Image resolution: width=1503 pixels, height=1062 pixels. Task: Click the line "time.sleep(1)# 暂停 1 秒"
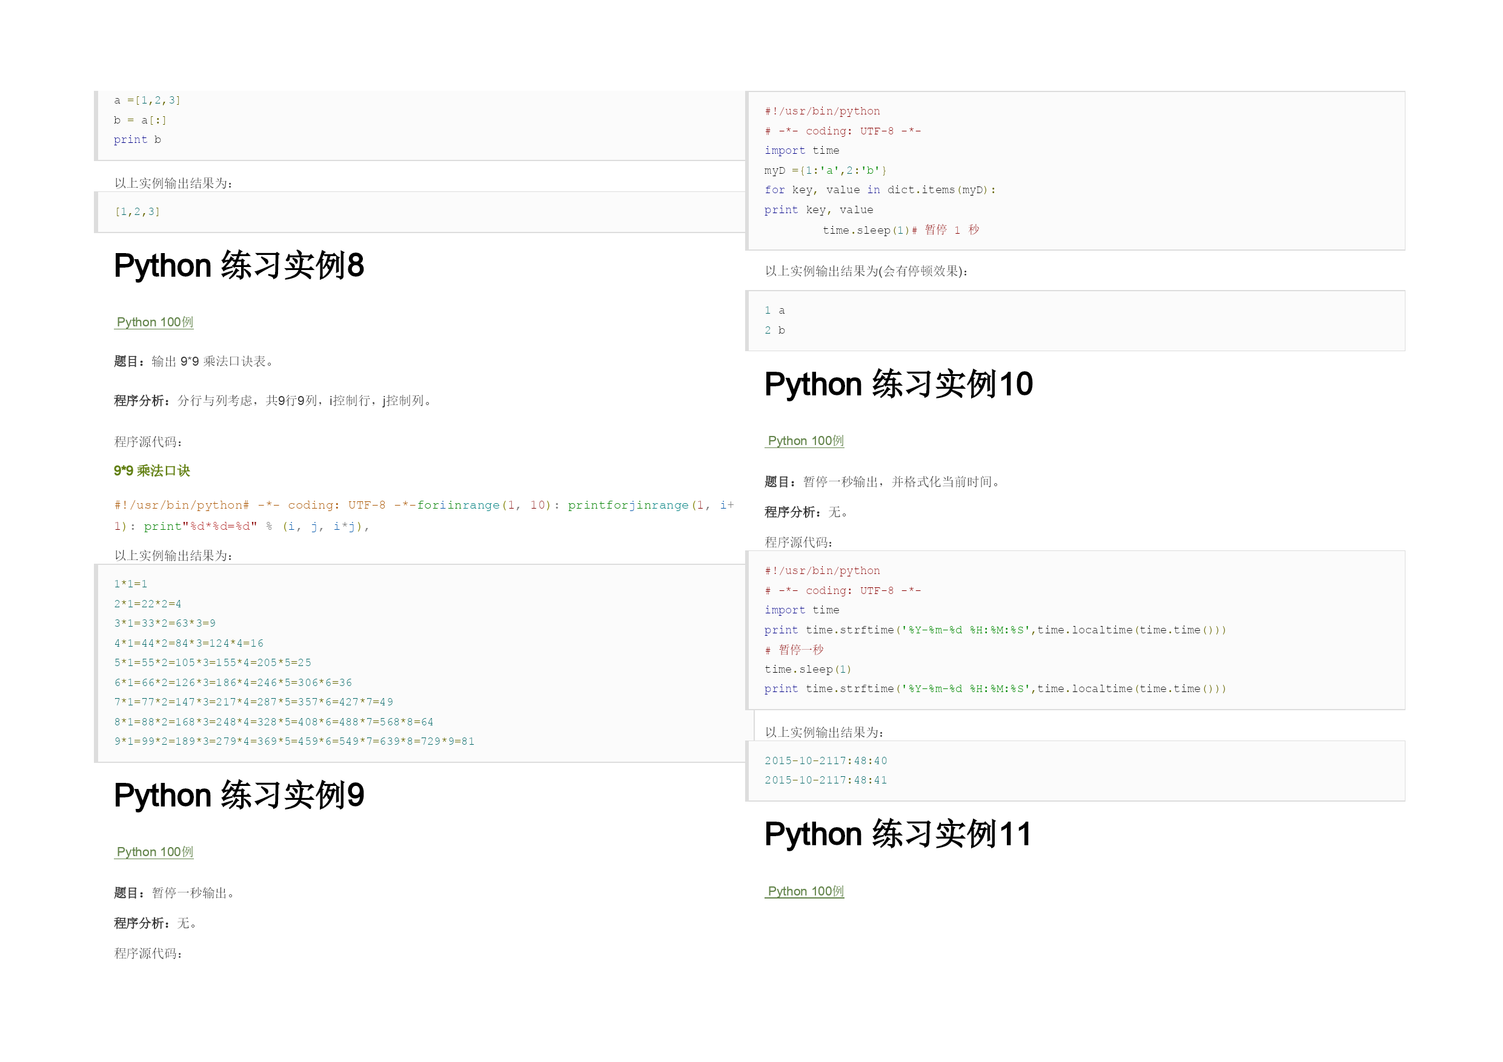click(901, 229)
